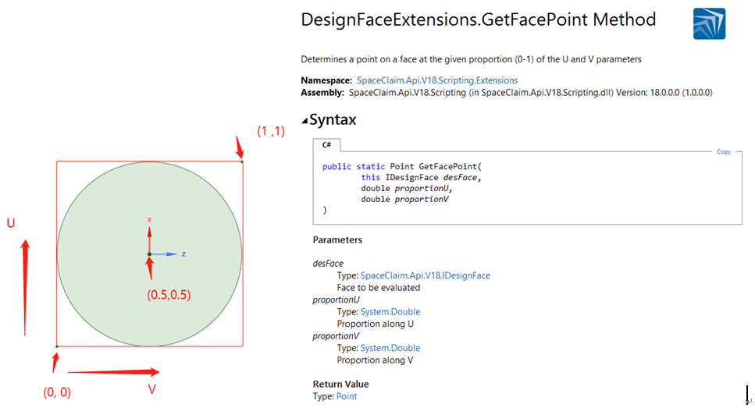
Task: Follow the Point return type link
Action: pyautogui.click(x=347, y=396)
